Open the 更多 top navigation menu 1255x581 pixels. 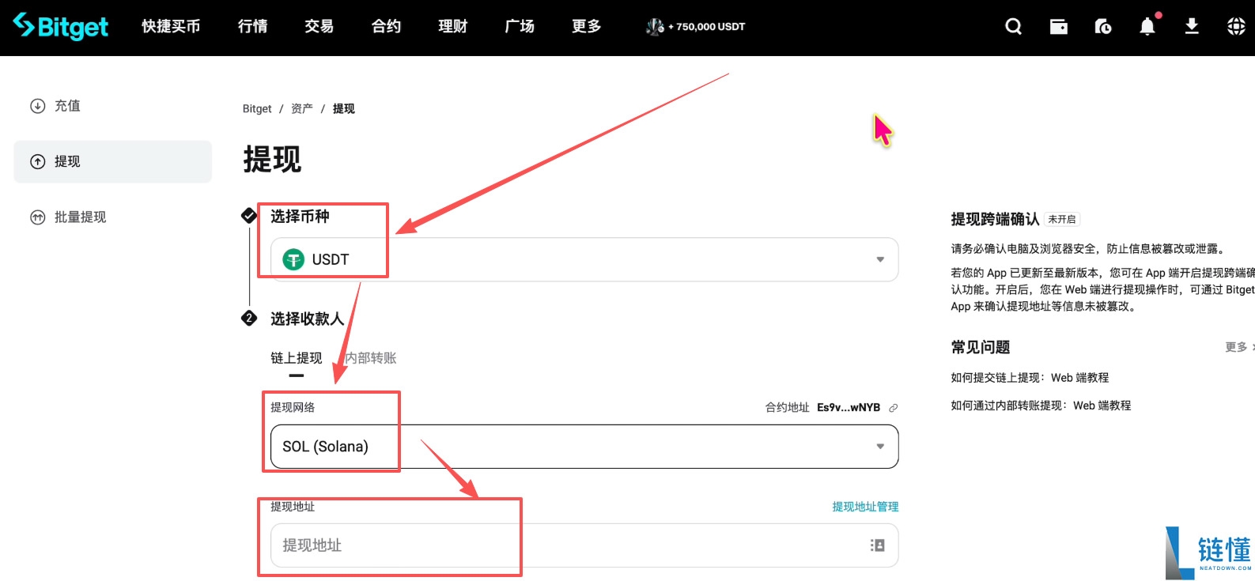[587, 26]
